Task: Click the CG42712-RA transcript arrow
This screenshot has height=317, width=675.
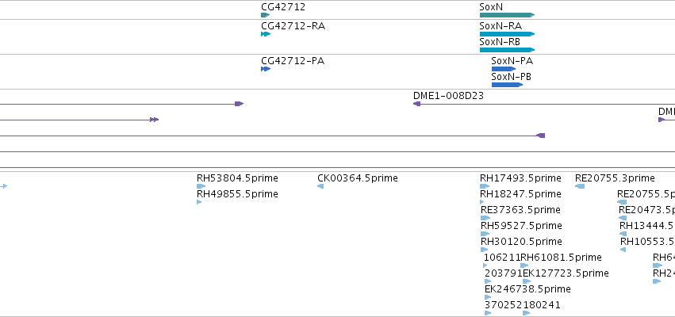Action: 266,34
